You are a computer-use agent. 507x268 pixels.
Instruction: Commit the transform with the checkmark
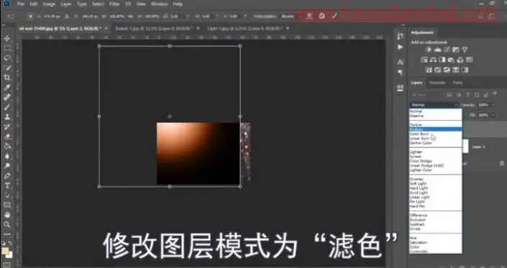(334, 16)
